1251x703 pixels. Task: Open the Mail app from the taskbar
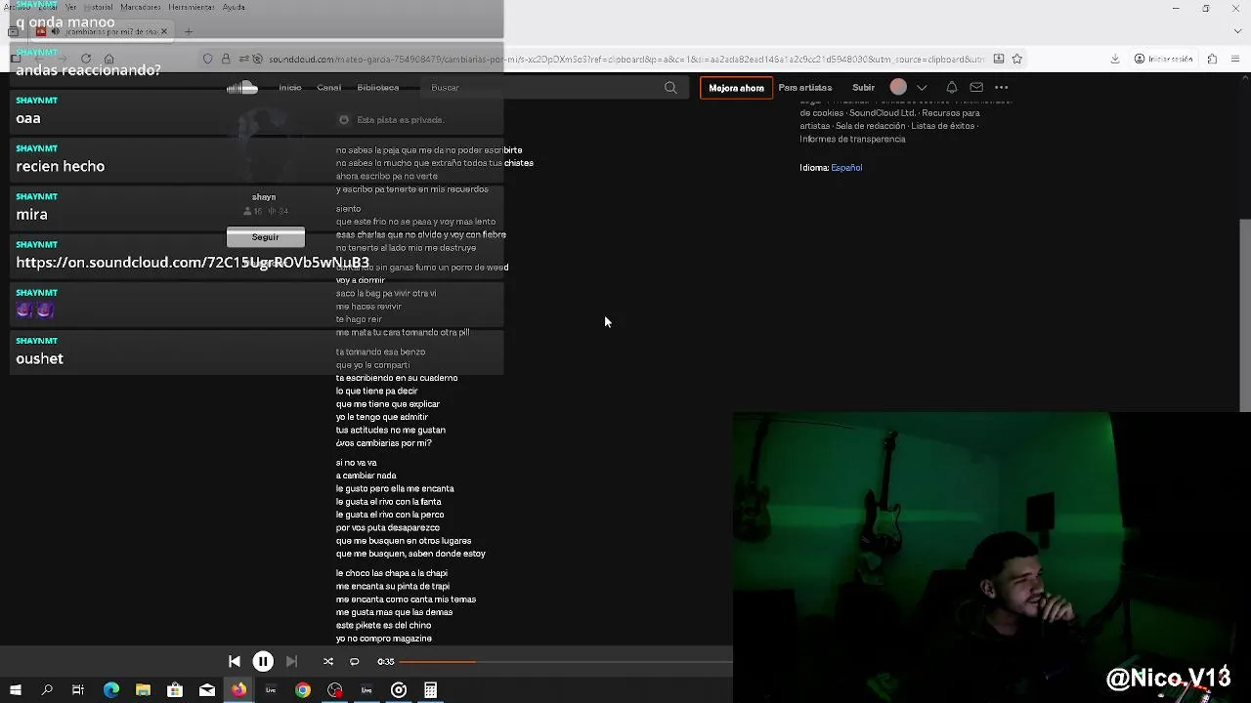pyautogui.click(x=207, y=690)
